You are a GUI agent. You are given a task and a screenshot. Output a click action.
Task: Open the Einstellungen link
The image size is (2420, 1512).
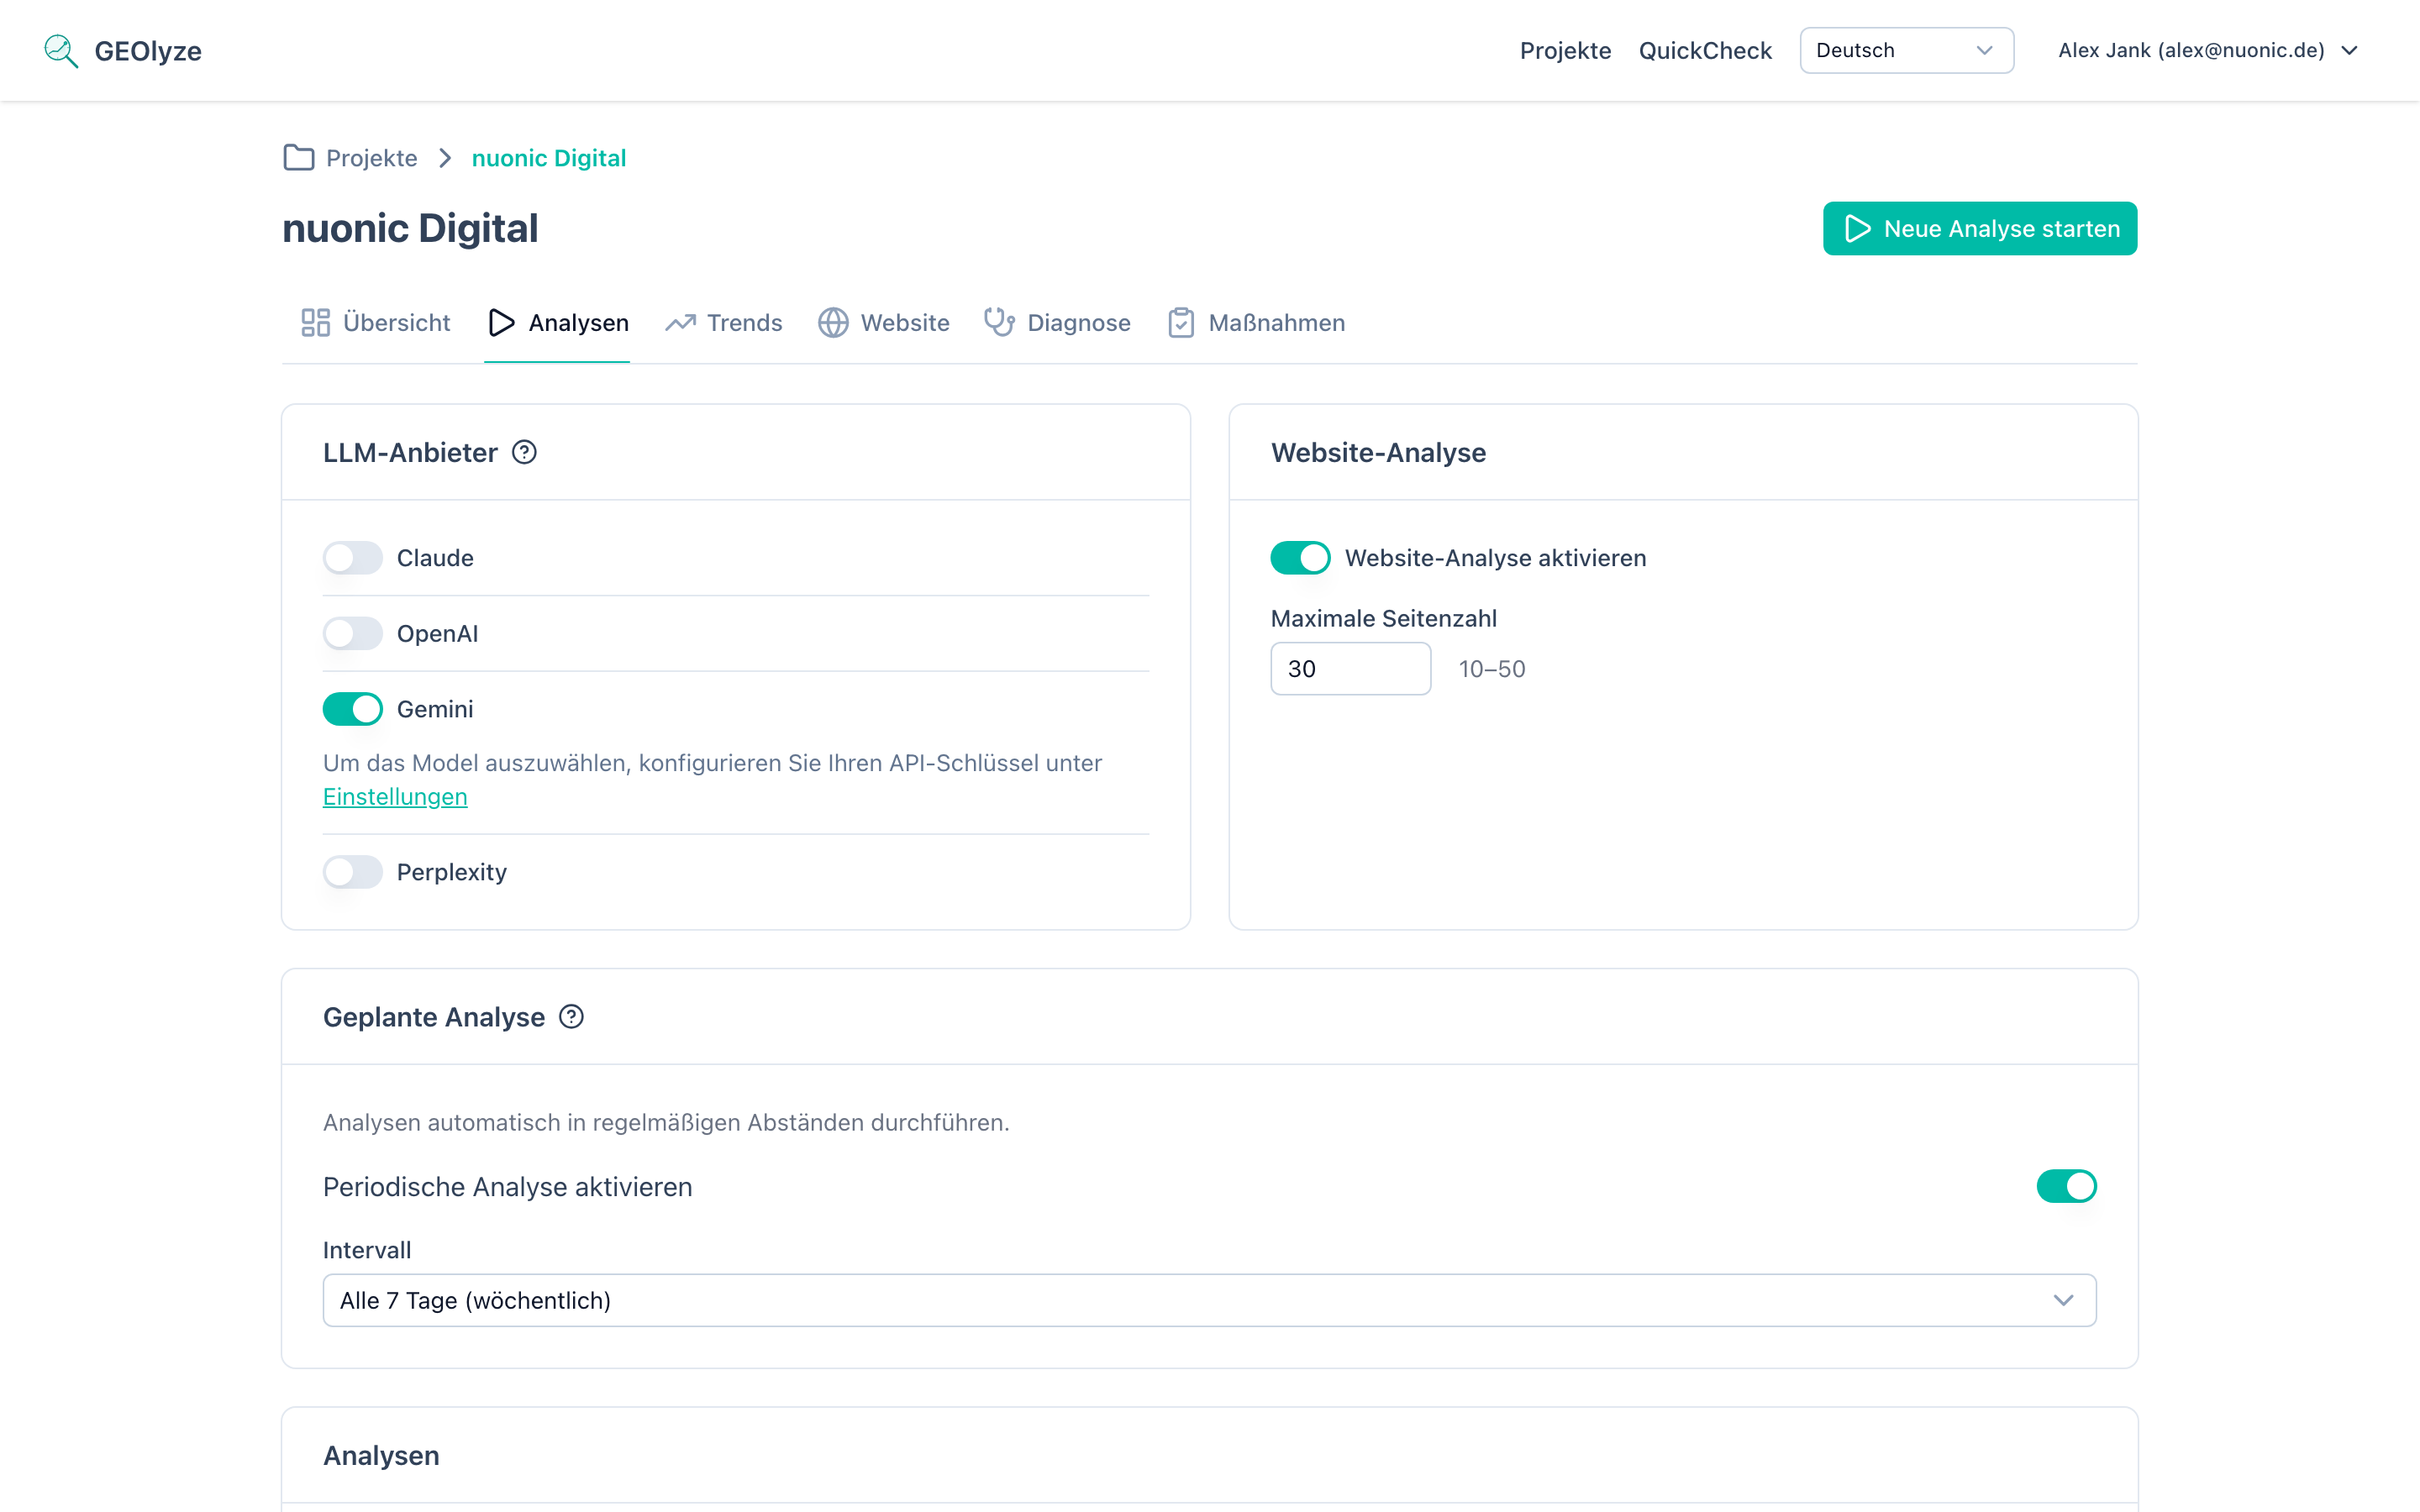click(394, 796)
